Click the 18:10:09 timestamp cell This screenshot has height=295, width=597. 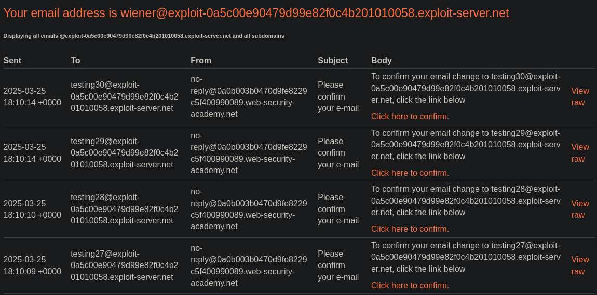32,265
